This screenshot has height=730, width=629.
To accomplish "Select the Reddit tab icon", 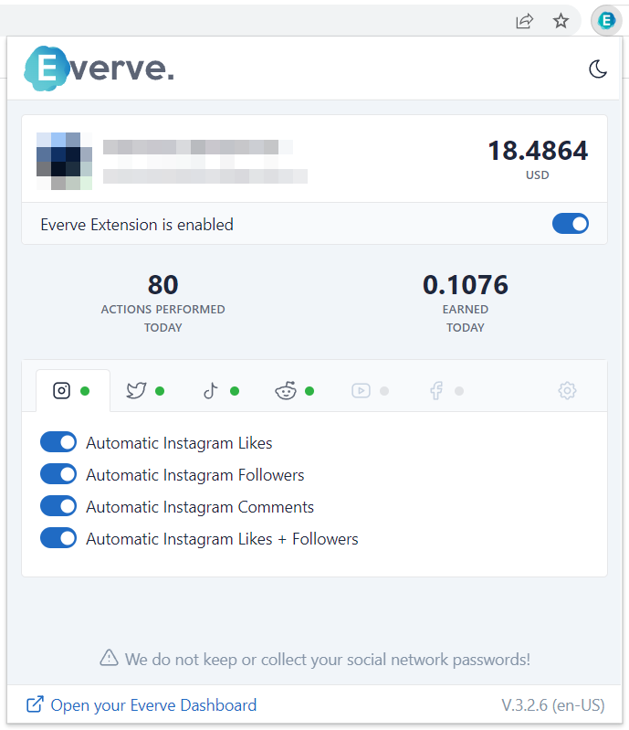I will pyautogui.click(x=286, y=391).
